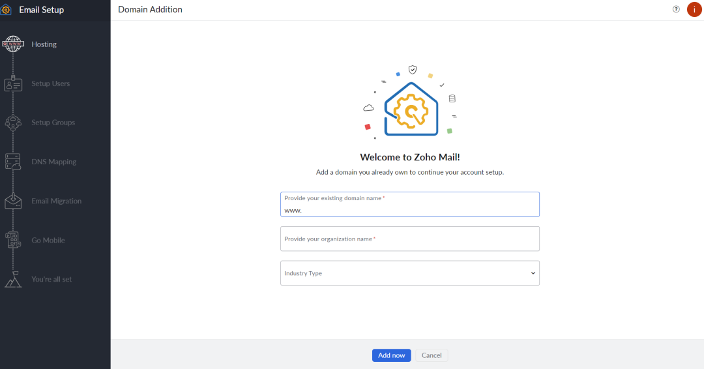
Task: Click the DNS Mapping server icon
Action: tap(13, 162)
